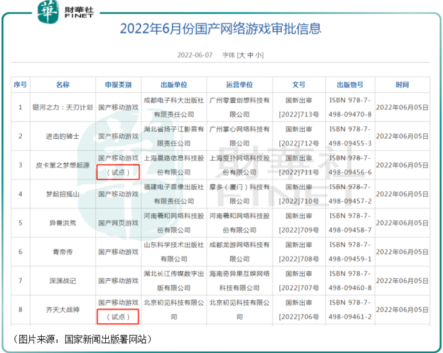Click the 序号 column header
The width and height of the screenshot is (443, 353).
coord(20,85)
